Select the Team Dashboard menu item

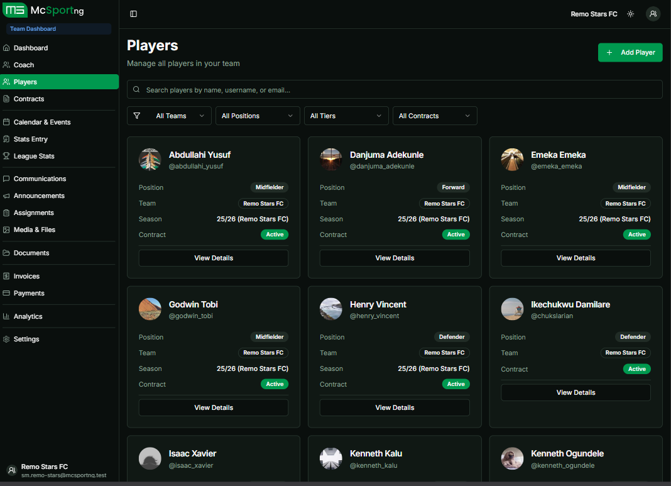point(33,28)
